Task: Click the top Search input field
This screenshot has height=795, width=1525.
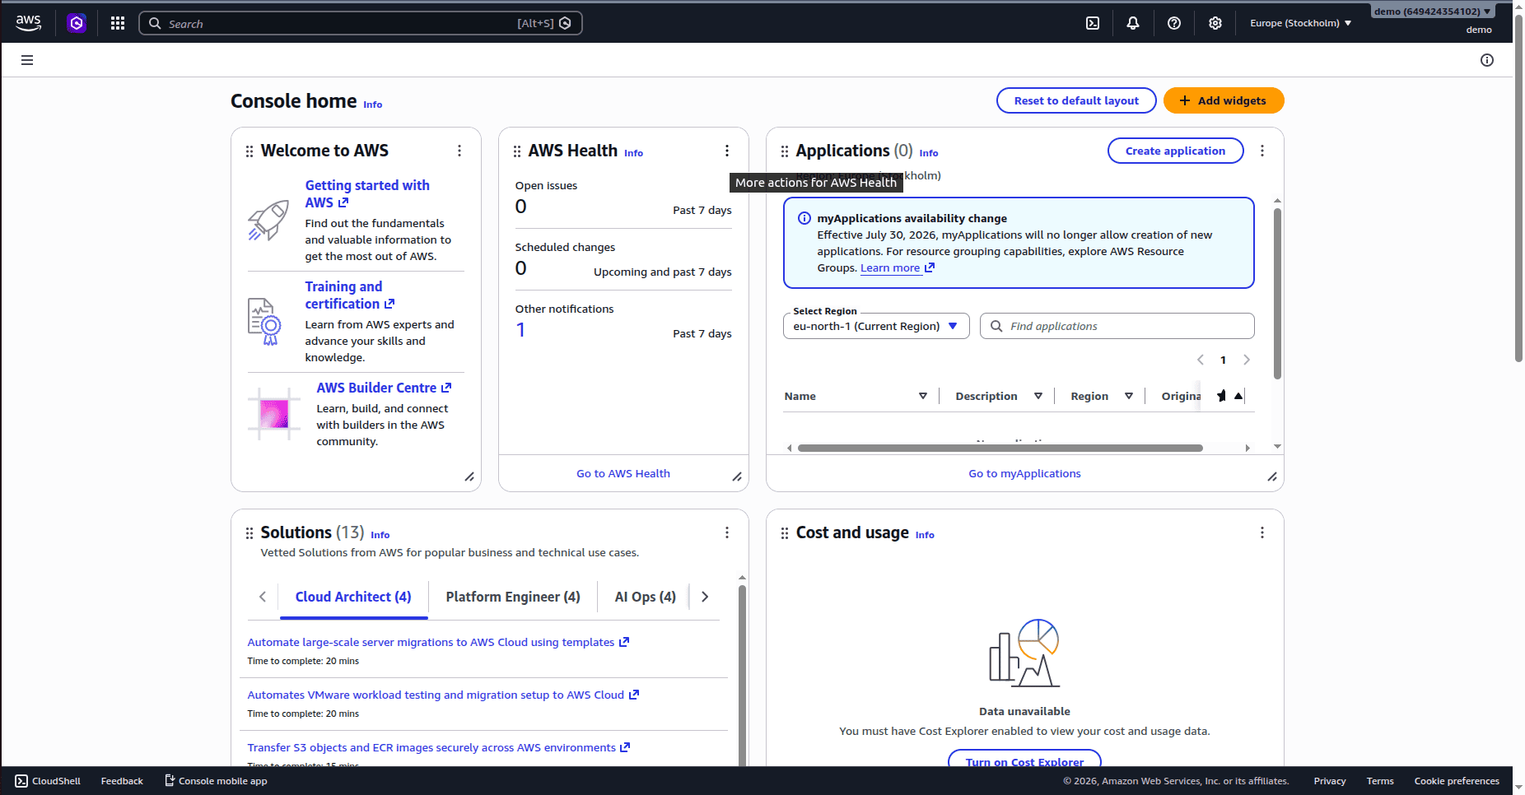Action: (361, 23)
